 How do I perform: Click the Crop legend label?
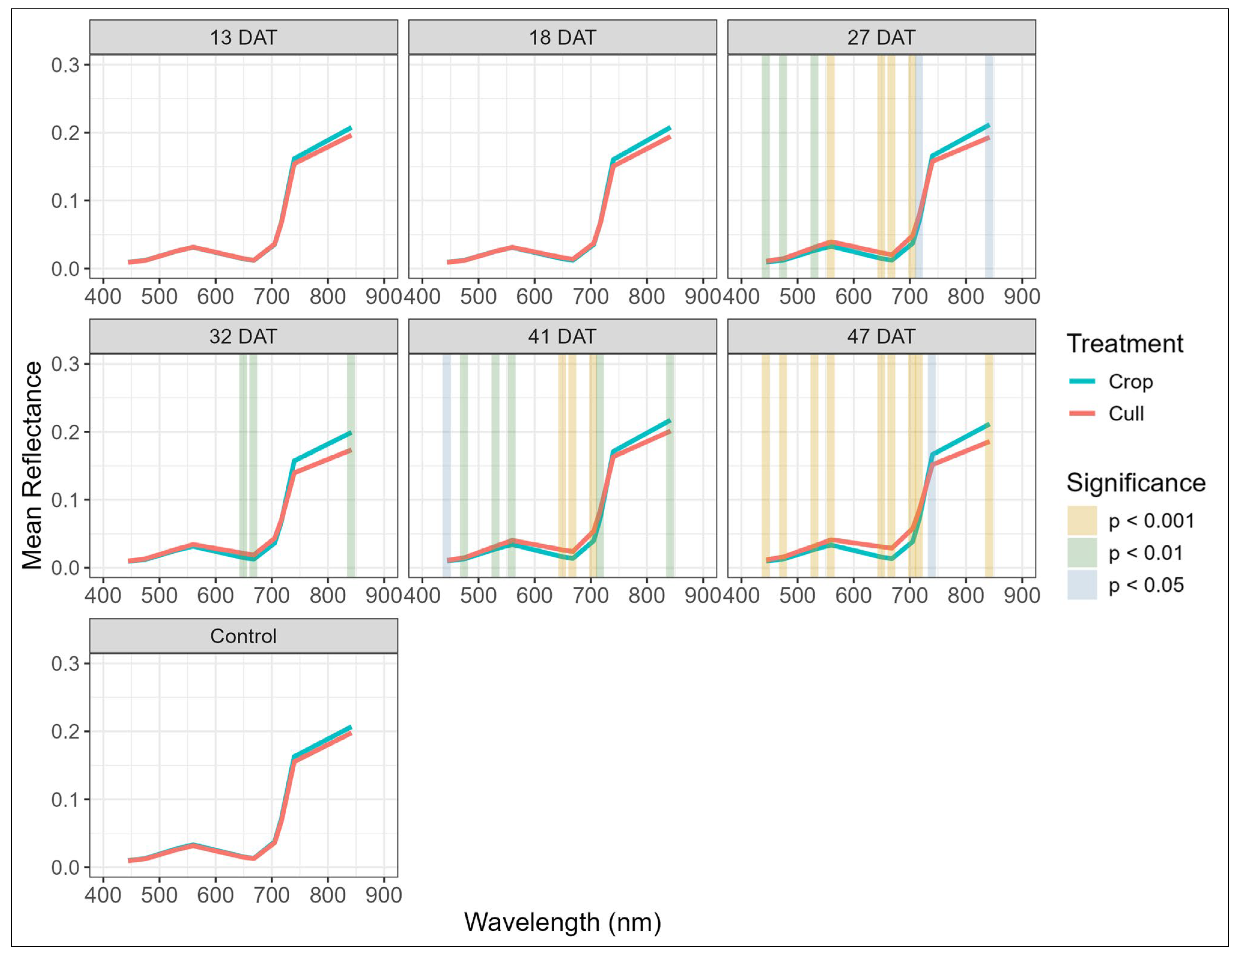click(1131, 382)
